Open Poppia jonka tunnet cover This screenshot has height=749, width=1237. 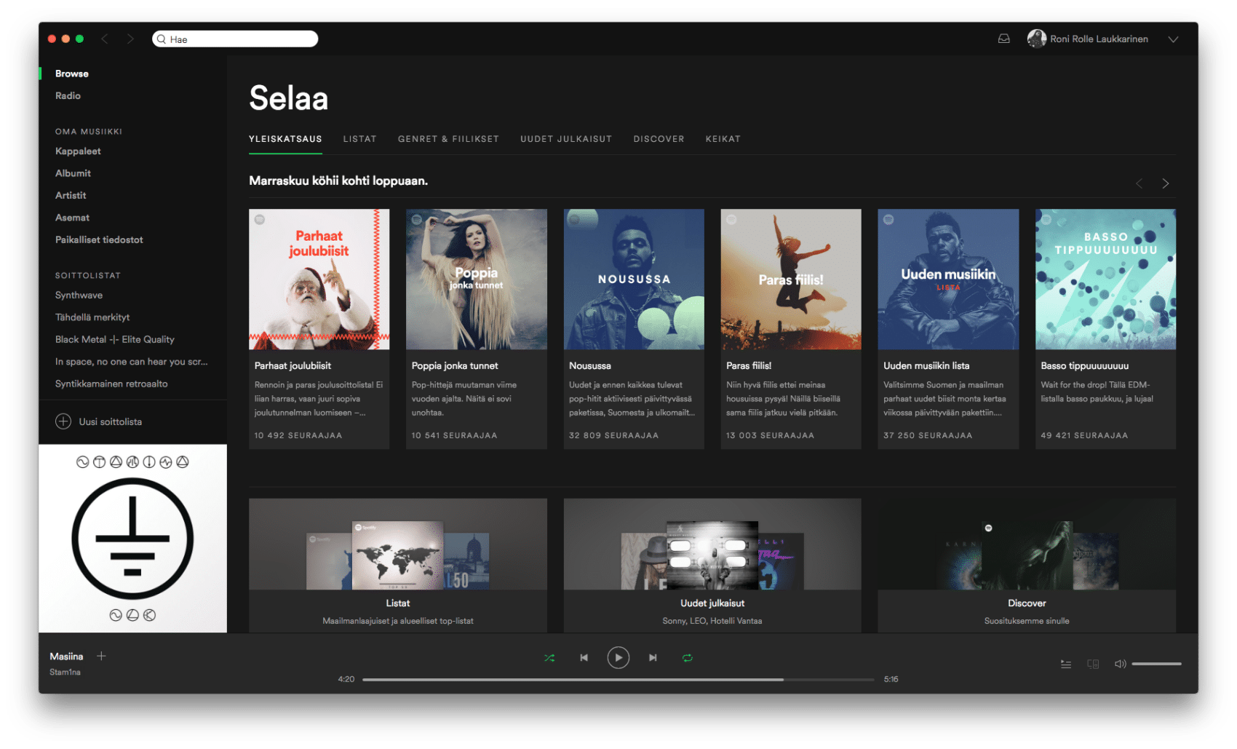coord(476,280)
